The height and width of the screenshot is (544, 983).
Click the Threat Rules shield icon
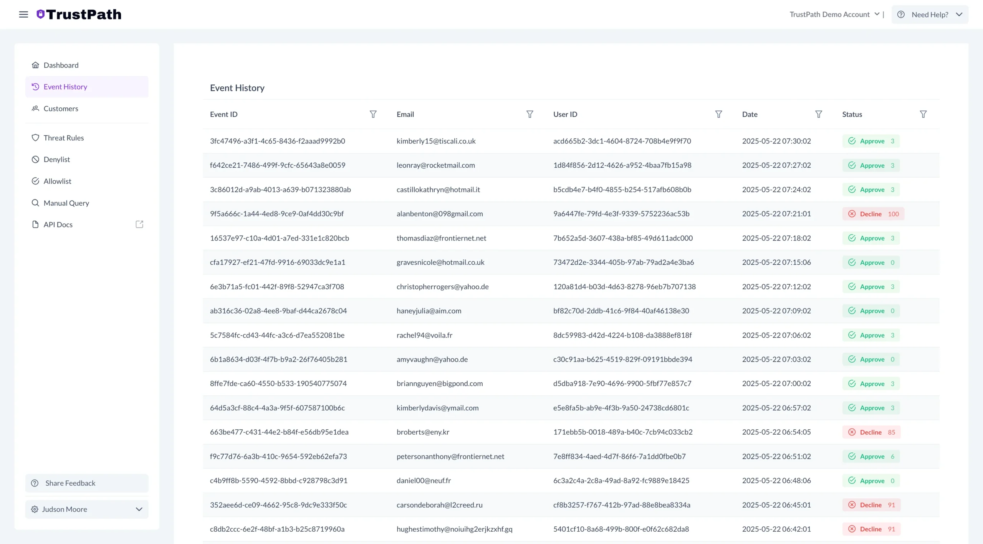point(35,137)
